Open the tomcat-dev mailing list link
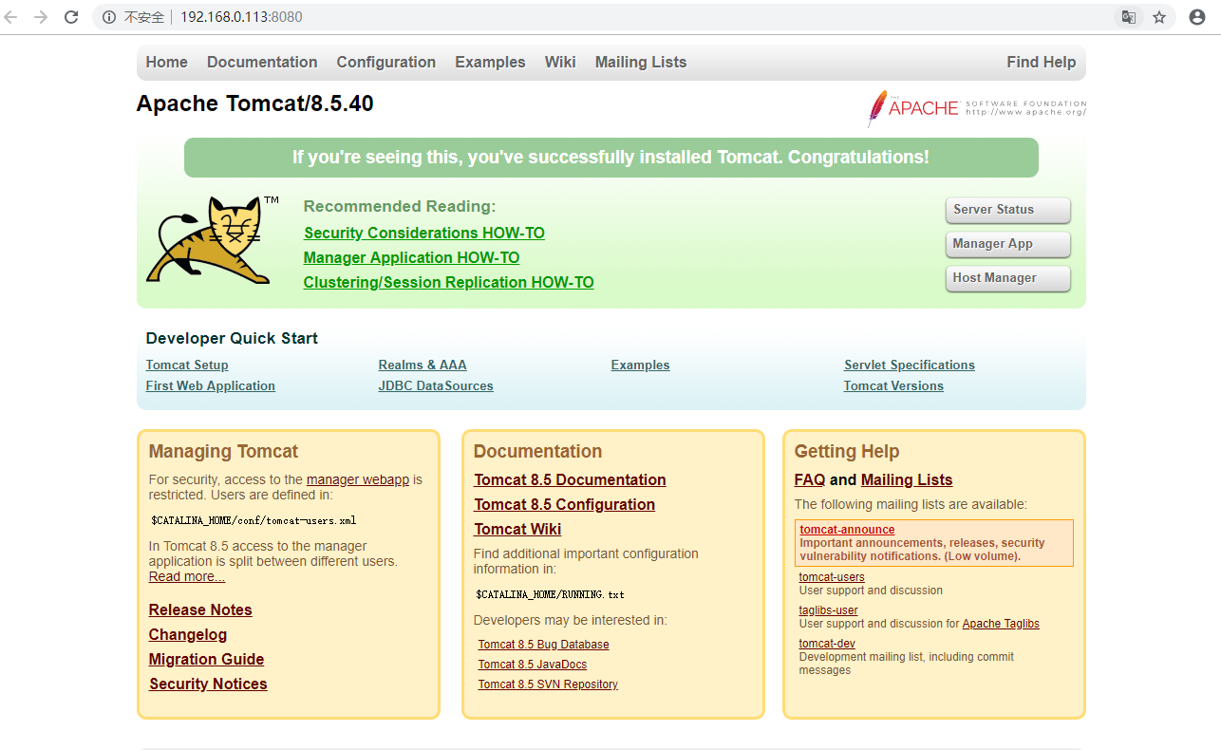The height and width of the screenshot is (750, 1221). (827, 644)
